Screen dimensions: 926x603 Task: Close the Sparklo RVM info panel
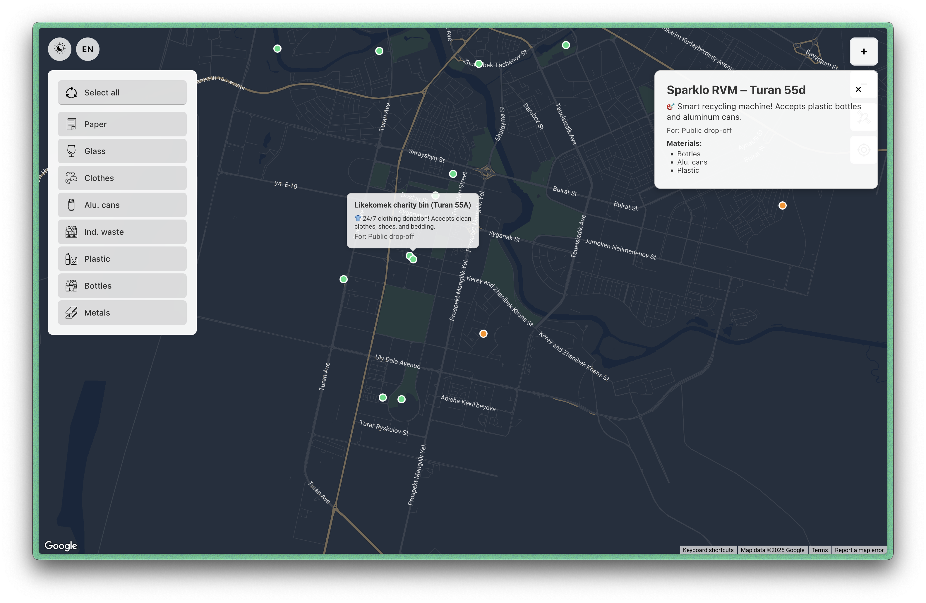tap(858, 90)
